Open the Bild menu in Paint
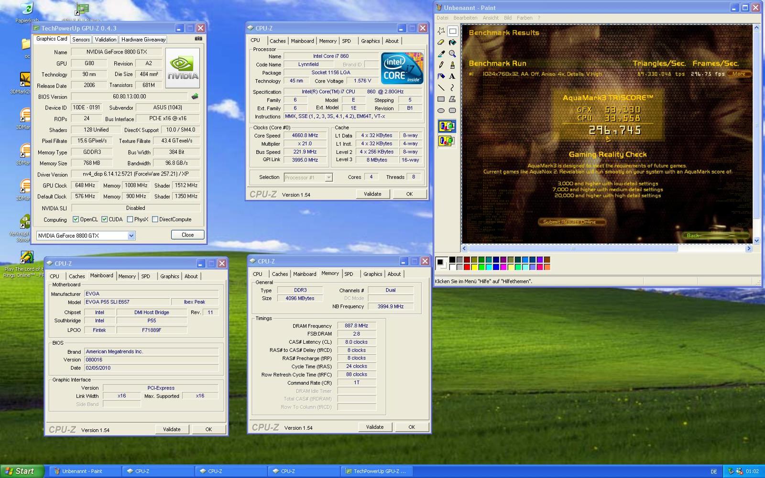The width and height of the screenshot is (765, 478). [x=508, y=18]
